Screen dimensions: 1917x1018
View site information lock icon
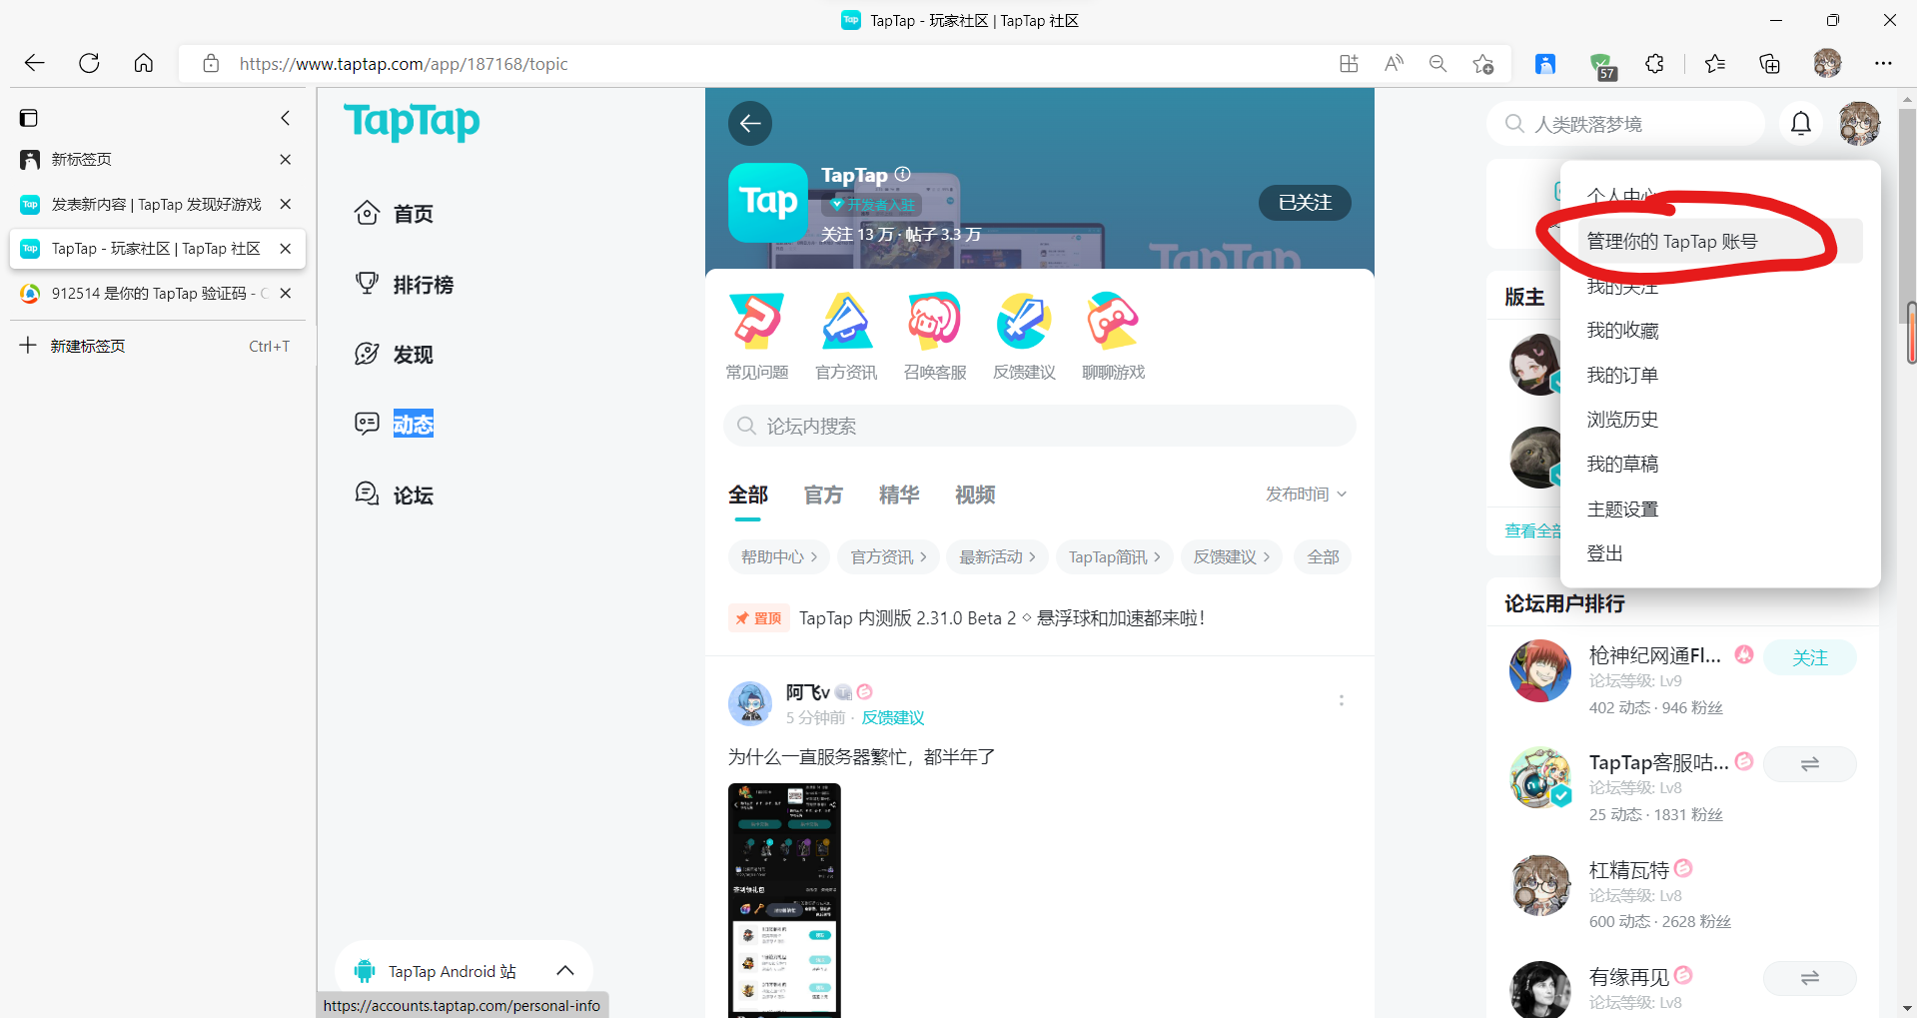(211, 64)
